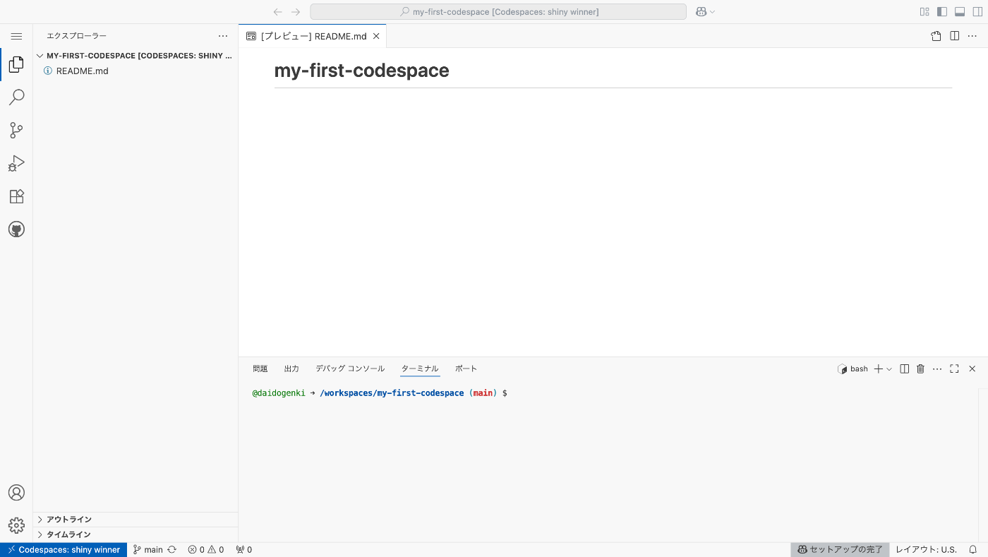Go forward with the right arrow
This screenshot has height=557, width=988.
[296, 12]
